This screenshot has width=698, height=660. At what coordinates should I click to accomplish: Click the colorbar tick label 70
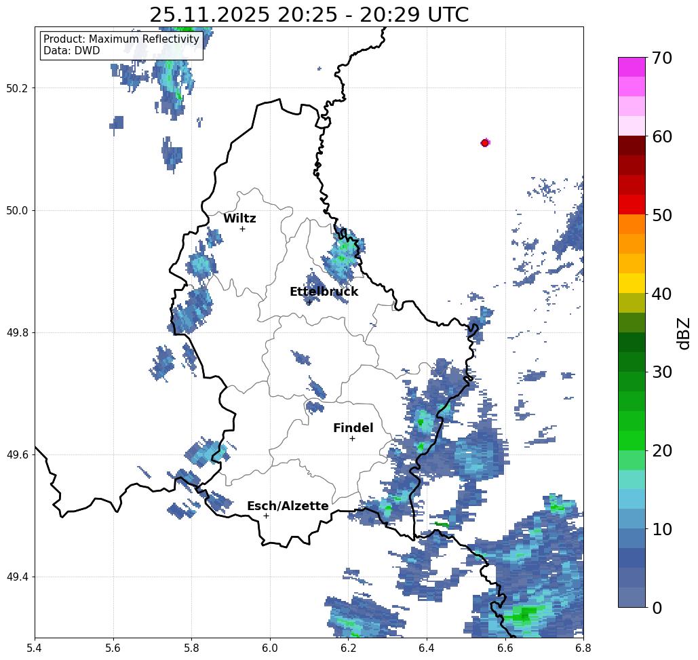(661, 58)
